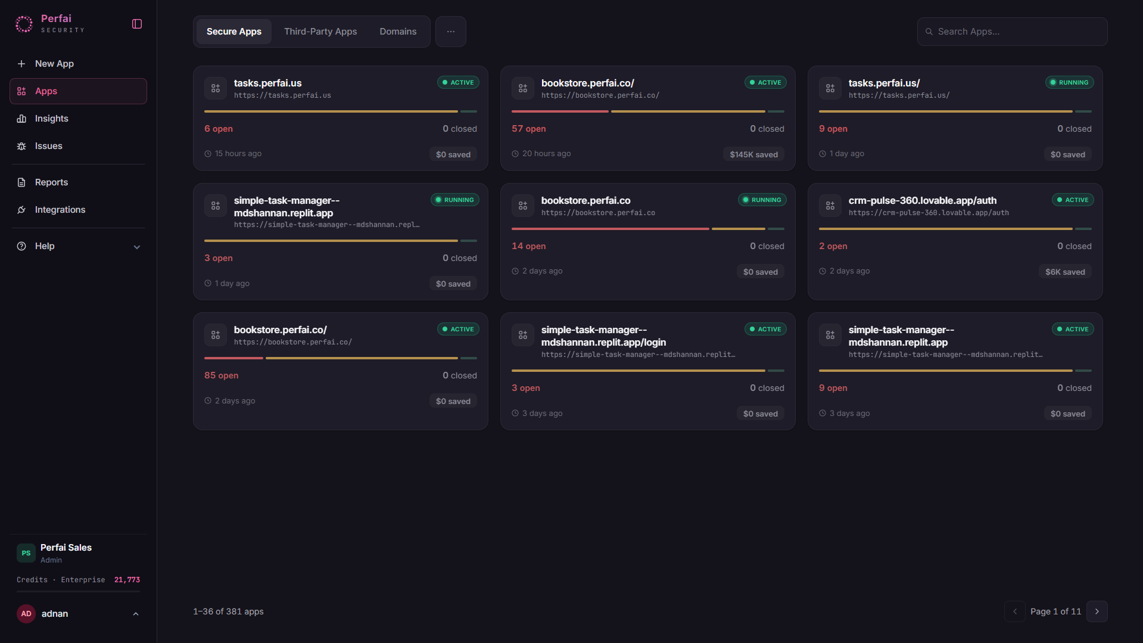Expand the Help menu chevron
1143x643 pixels.
pyautogui.click(x=137, y=247)
